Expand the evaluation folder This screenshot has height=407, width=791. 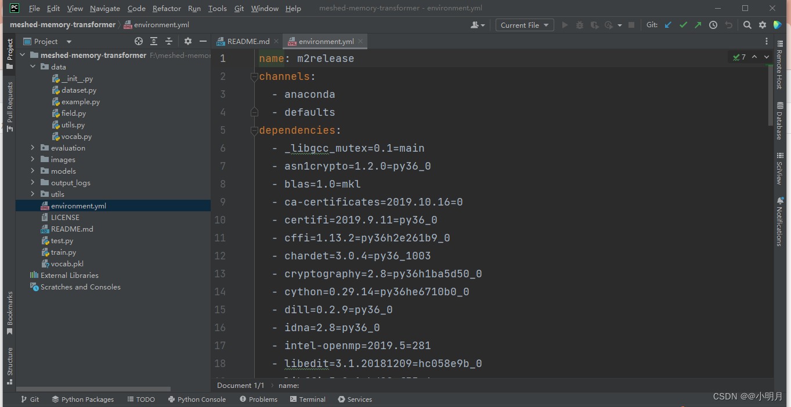coord(32,148)
